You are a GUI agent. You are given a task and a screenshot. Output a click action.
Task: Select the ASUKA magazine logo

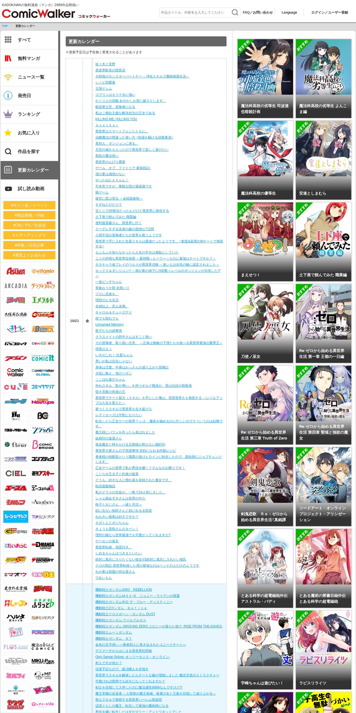click(16, 271)
